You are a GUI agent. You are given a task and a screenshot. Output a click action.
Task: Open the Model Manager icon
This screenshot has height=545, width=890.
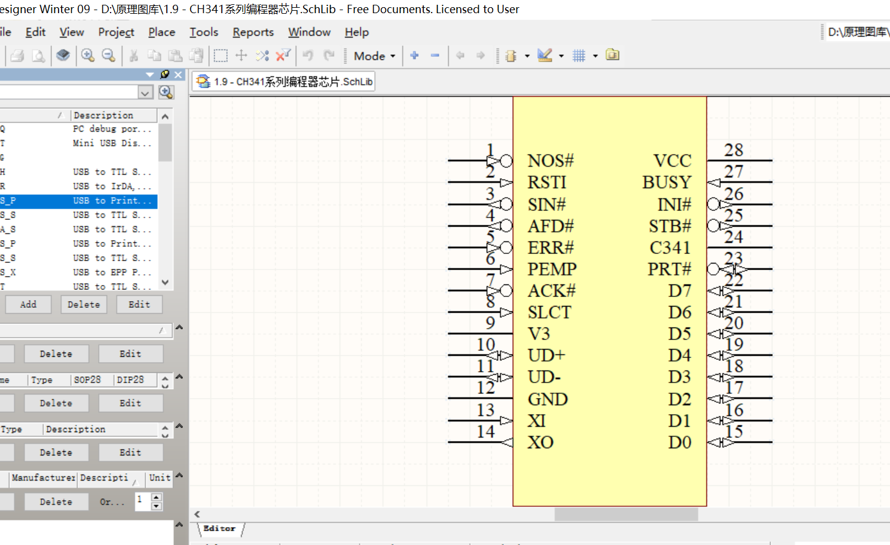click(x=613, y=55)
